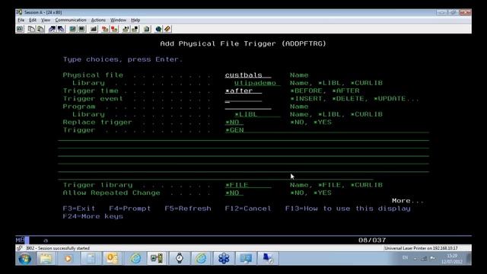
Task: Open the Help menu
Action: [x=135, y=21]
